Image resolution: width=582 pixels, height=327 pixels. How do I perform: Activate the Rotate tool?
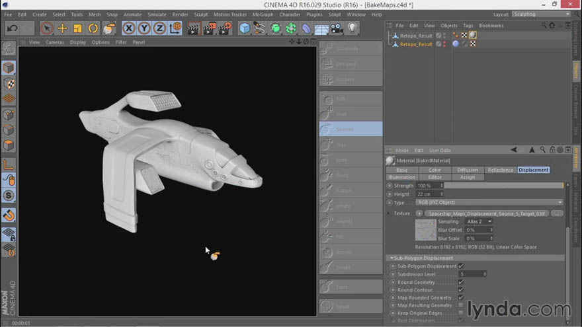pos(93,28)
